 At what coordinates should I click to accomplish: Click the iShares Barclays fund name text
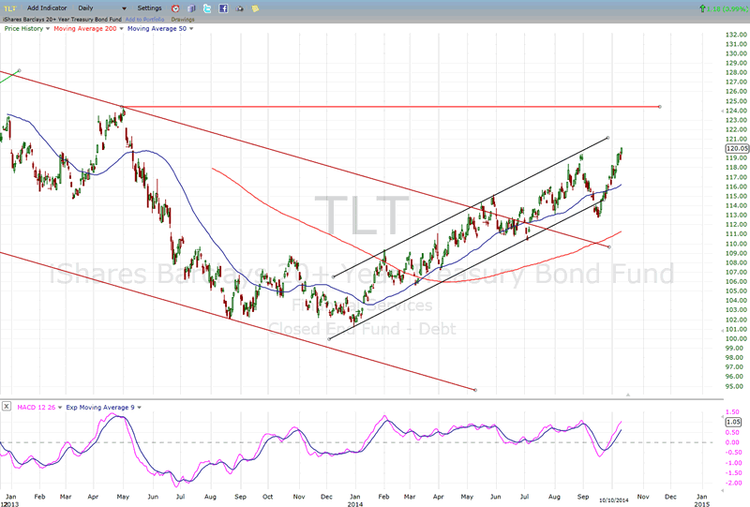63,20
